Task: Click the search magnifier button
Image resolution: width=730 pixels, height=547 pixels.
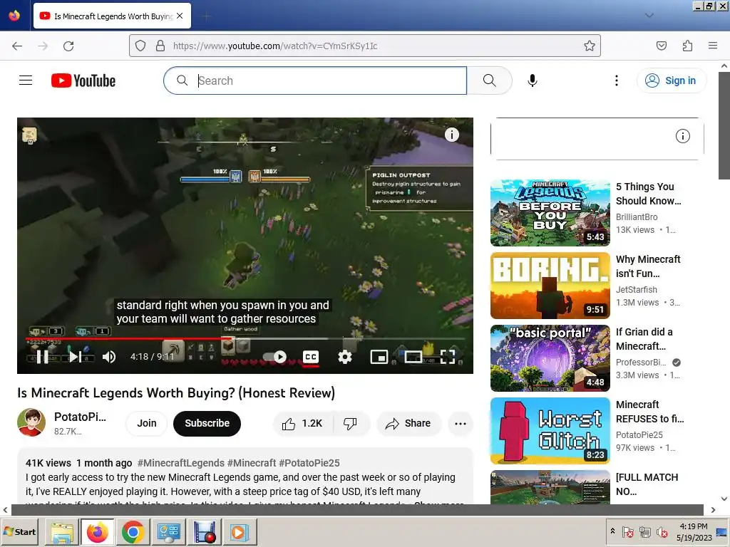Action: pyautogui.click(x=489, y=80)
